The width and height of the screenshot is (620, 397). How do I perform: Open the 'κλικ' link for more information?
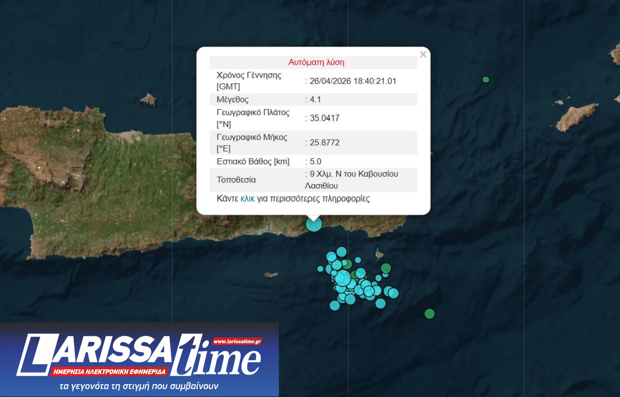point(248,199)
